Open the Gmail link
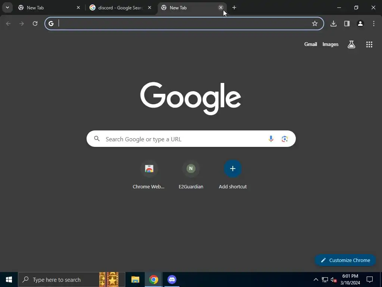The image size is (382, 287). pyautogui.click(x=311, y=44)
